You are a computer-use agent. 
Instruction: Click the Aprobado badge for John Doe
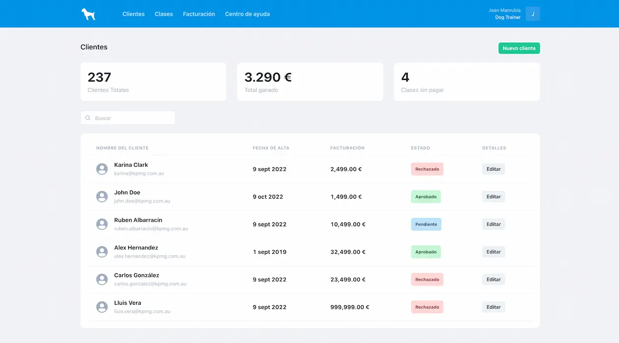point(426,196)
